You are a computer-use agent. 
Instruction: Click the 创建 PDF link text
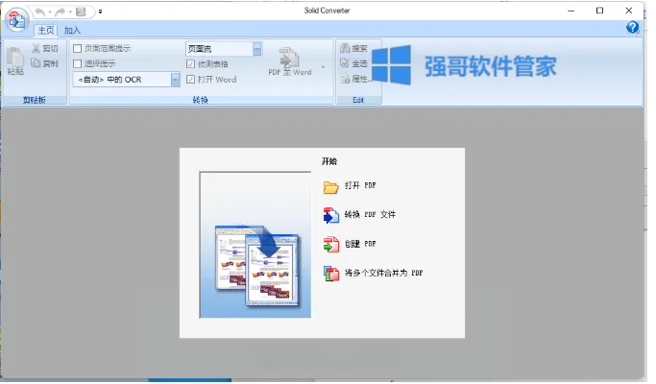pyautogui.click(x=360, y=244)
